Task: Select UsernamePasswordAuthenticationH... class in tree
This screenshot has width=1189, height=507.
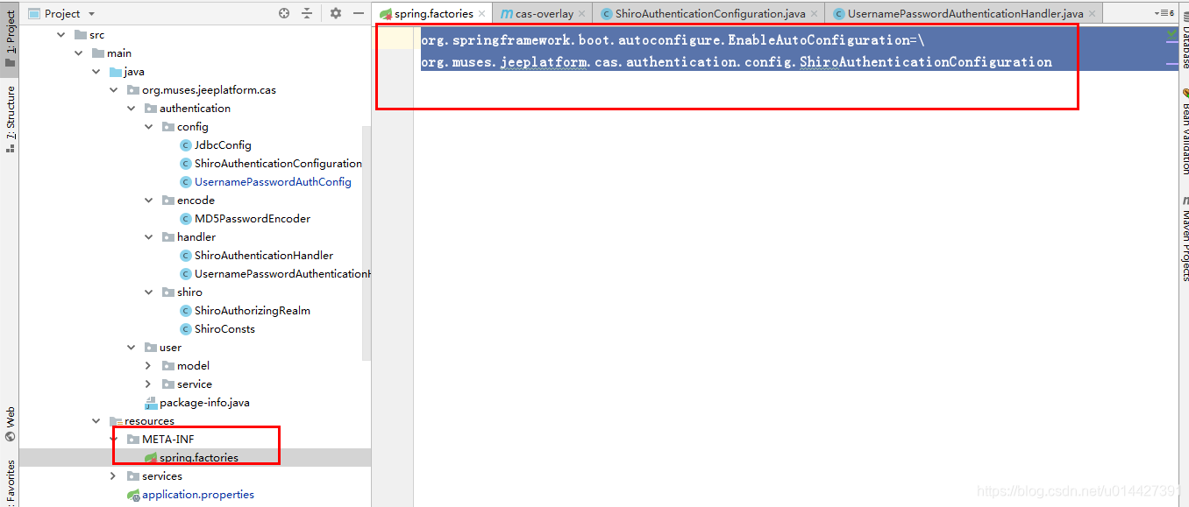Action: point(282,274)
